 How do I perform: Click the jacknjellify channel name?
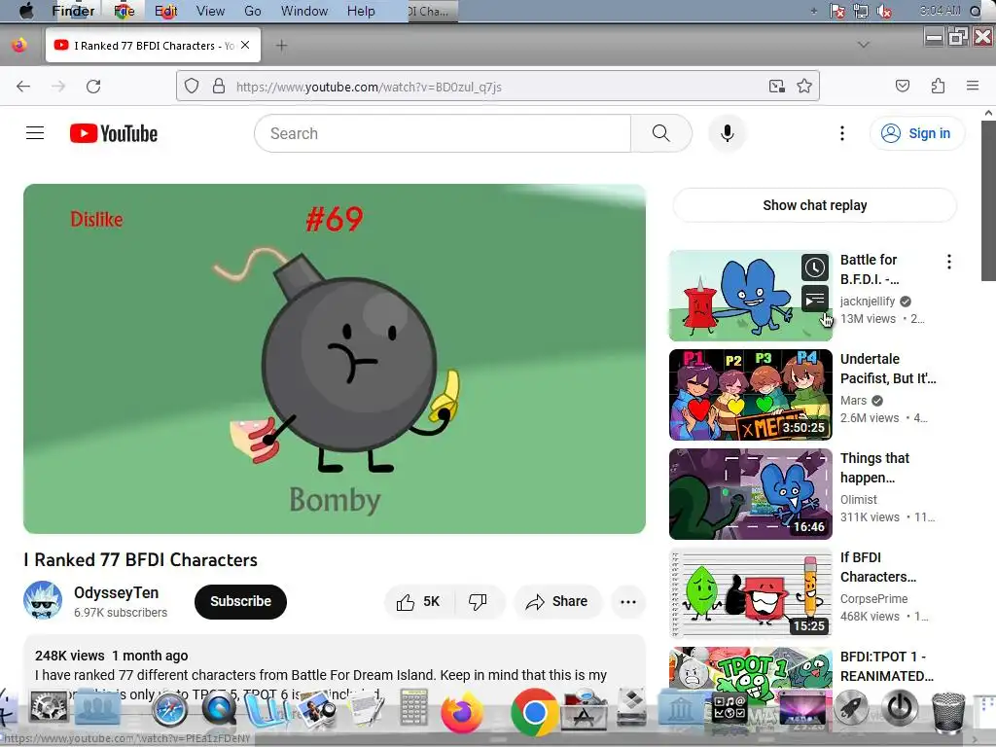point(867,302)
